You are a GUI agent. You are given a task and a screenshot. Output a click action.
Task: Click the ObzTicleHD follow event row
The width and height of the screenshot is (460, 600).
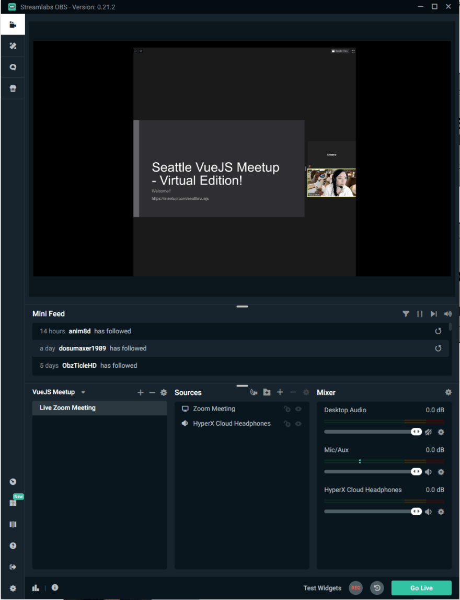[x=240, y=366]
